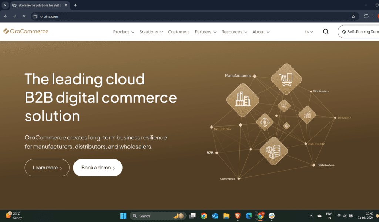Image resolution: width=379 pixels, height=222 pixels.
Task: Select the eCommerce Solutions for B2B tab
Action: 40,5
